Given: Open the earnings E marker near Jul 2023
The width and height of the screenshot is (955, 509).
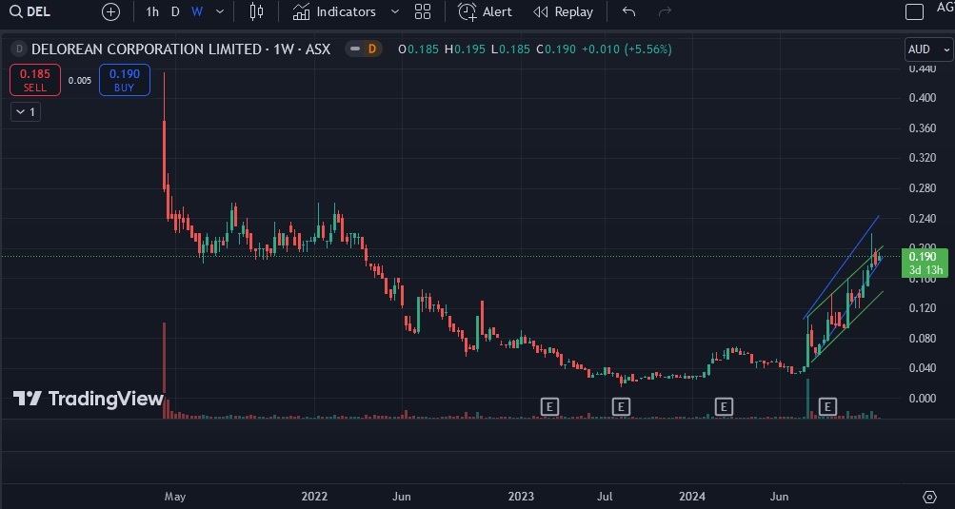Looking at the screenshot, I should 621,406.
